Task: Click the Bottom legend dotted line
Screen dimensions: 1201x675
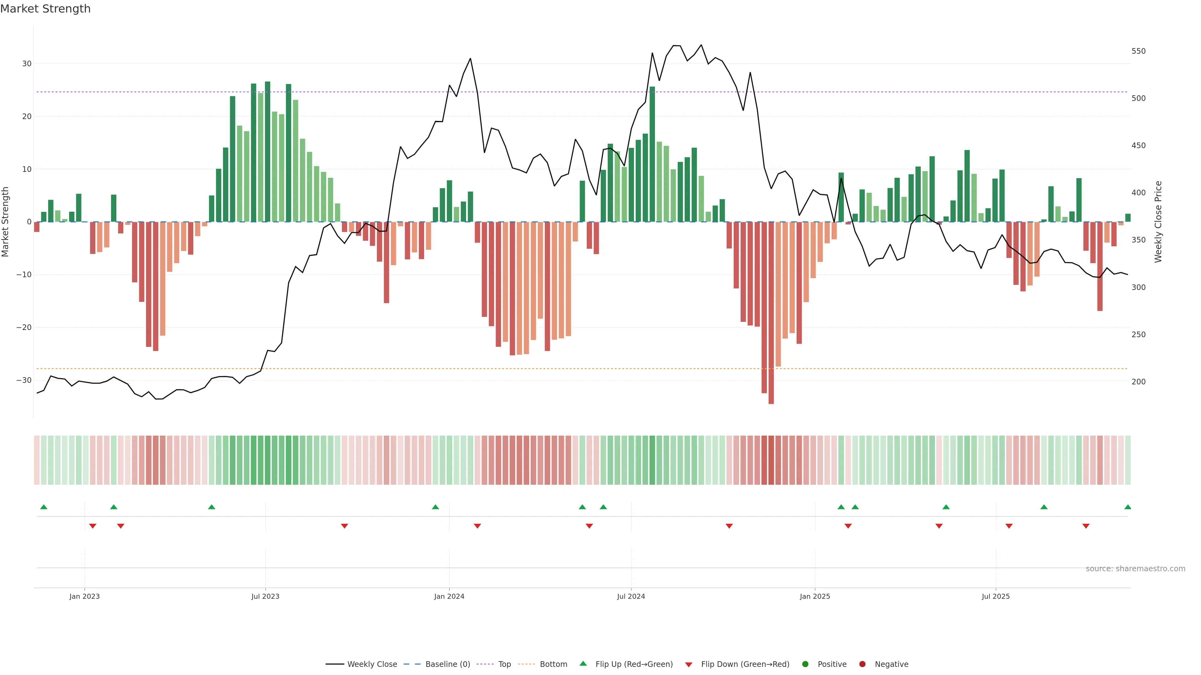Action: point(526,664)
